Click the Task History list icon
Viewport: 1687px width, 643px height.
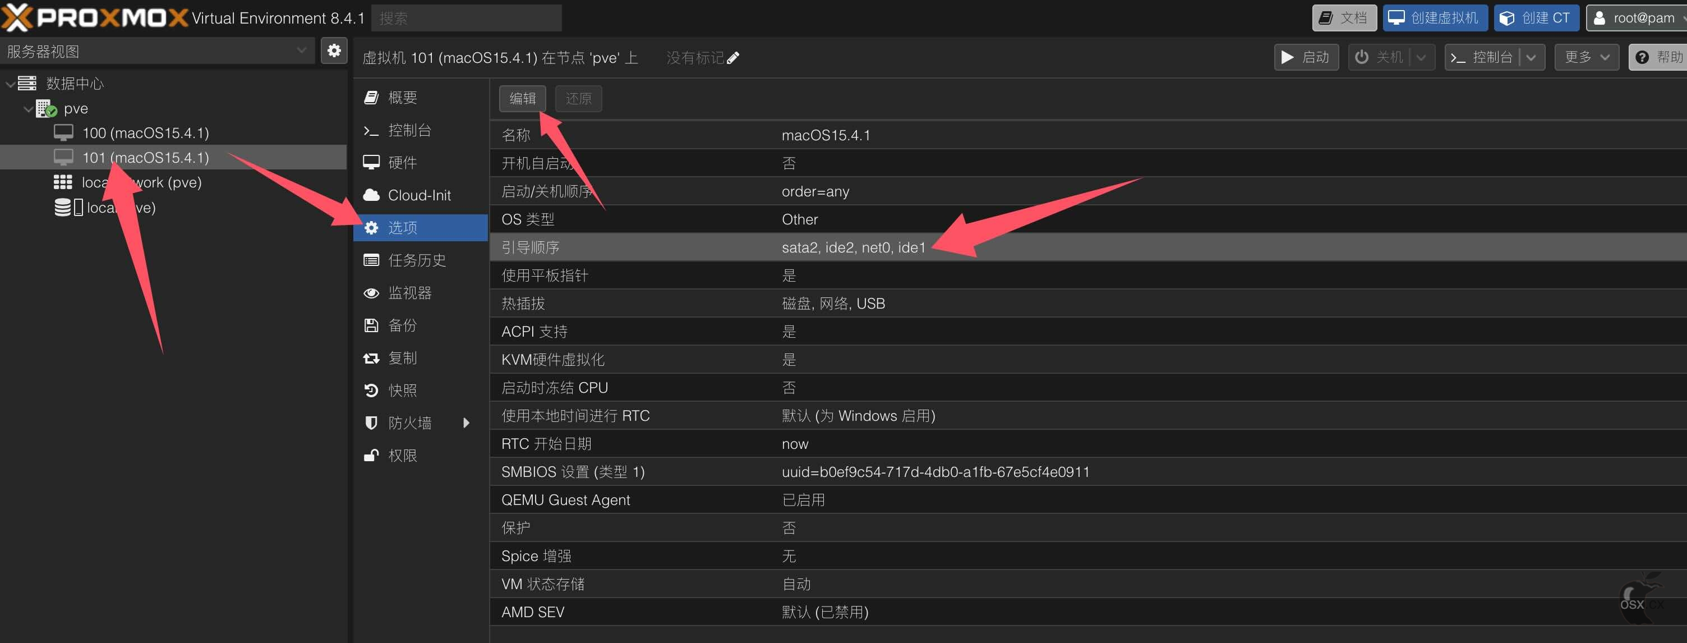pyautogui.click(x=371, y=260)
